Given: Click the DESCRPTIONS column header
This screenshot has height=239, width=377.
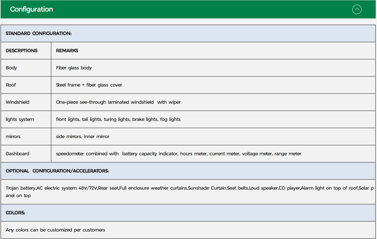Looking at the screenshot, I should click(22, 51).
